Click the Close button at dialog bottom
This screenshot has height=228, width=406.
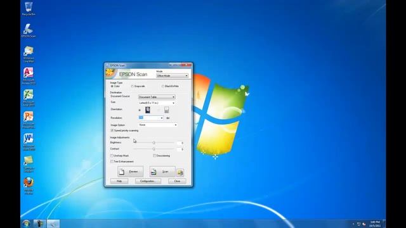click(x=177, y=181)
